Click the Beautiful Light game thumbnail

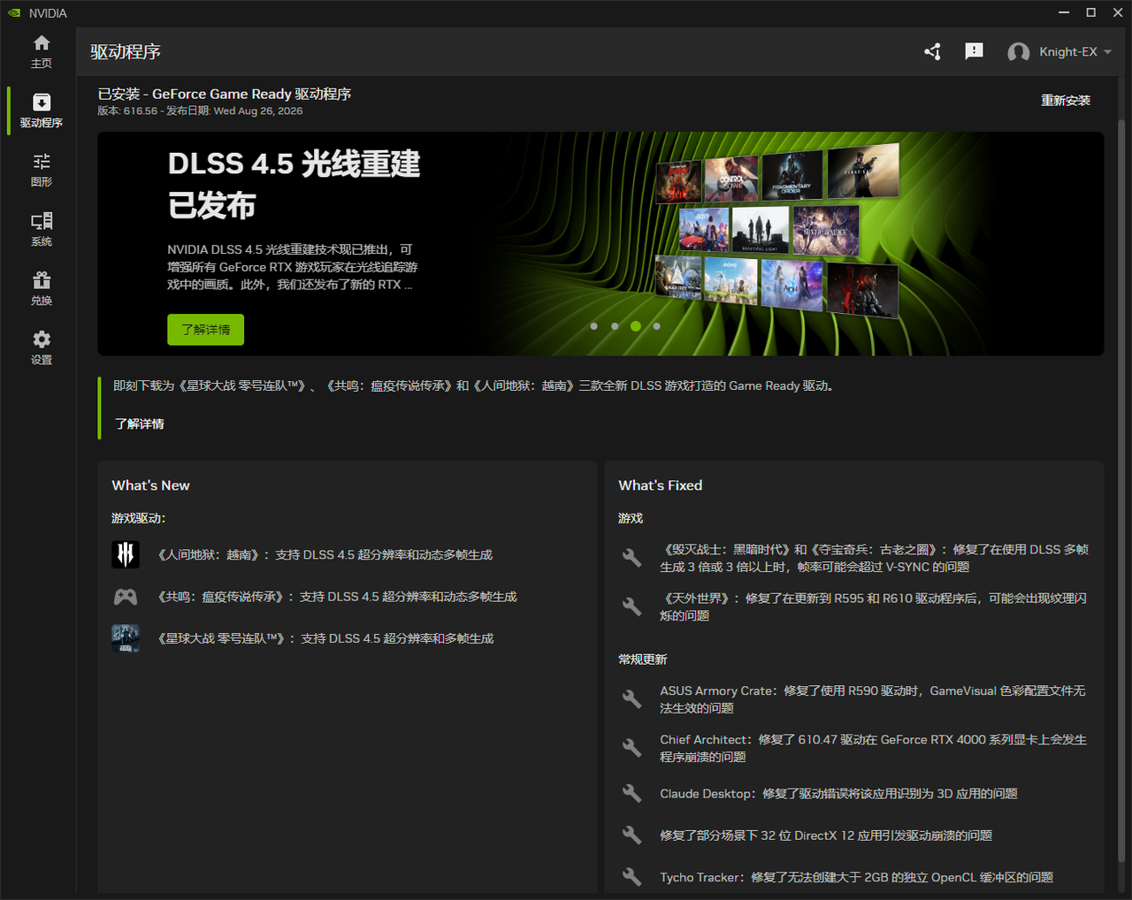coord(761,230)
